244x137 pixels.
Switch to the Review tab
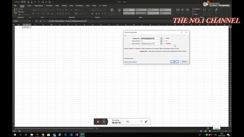click(64, 6)
